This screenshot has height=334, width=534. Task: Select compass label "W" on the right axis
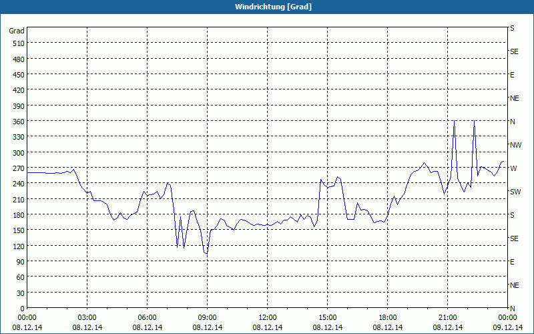pyautogui.click(x=513, y=168)
